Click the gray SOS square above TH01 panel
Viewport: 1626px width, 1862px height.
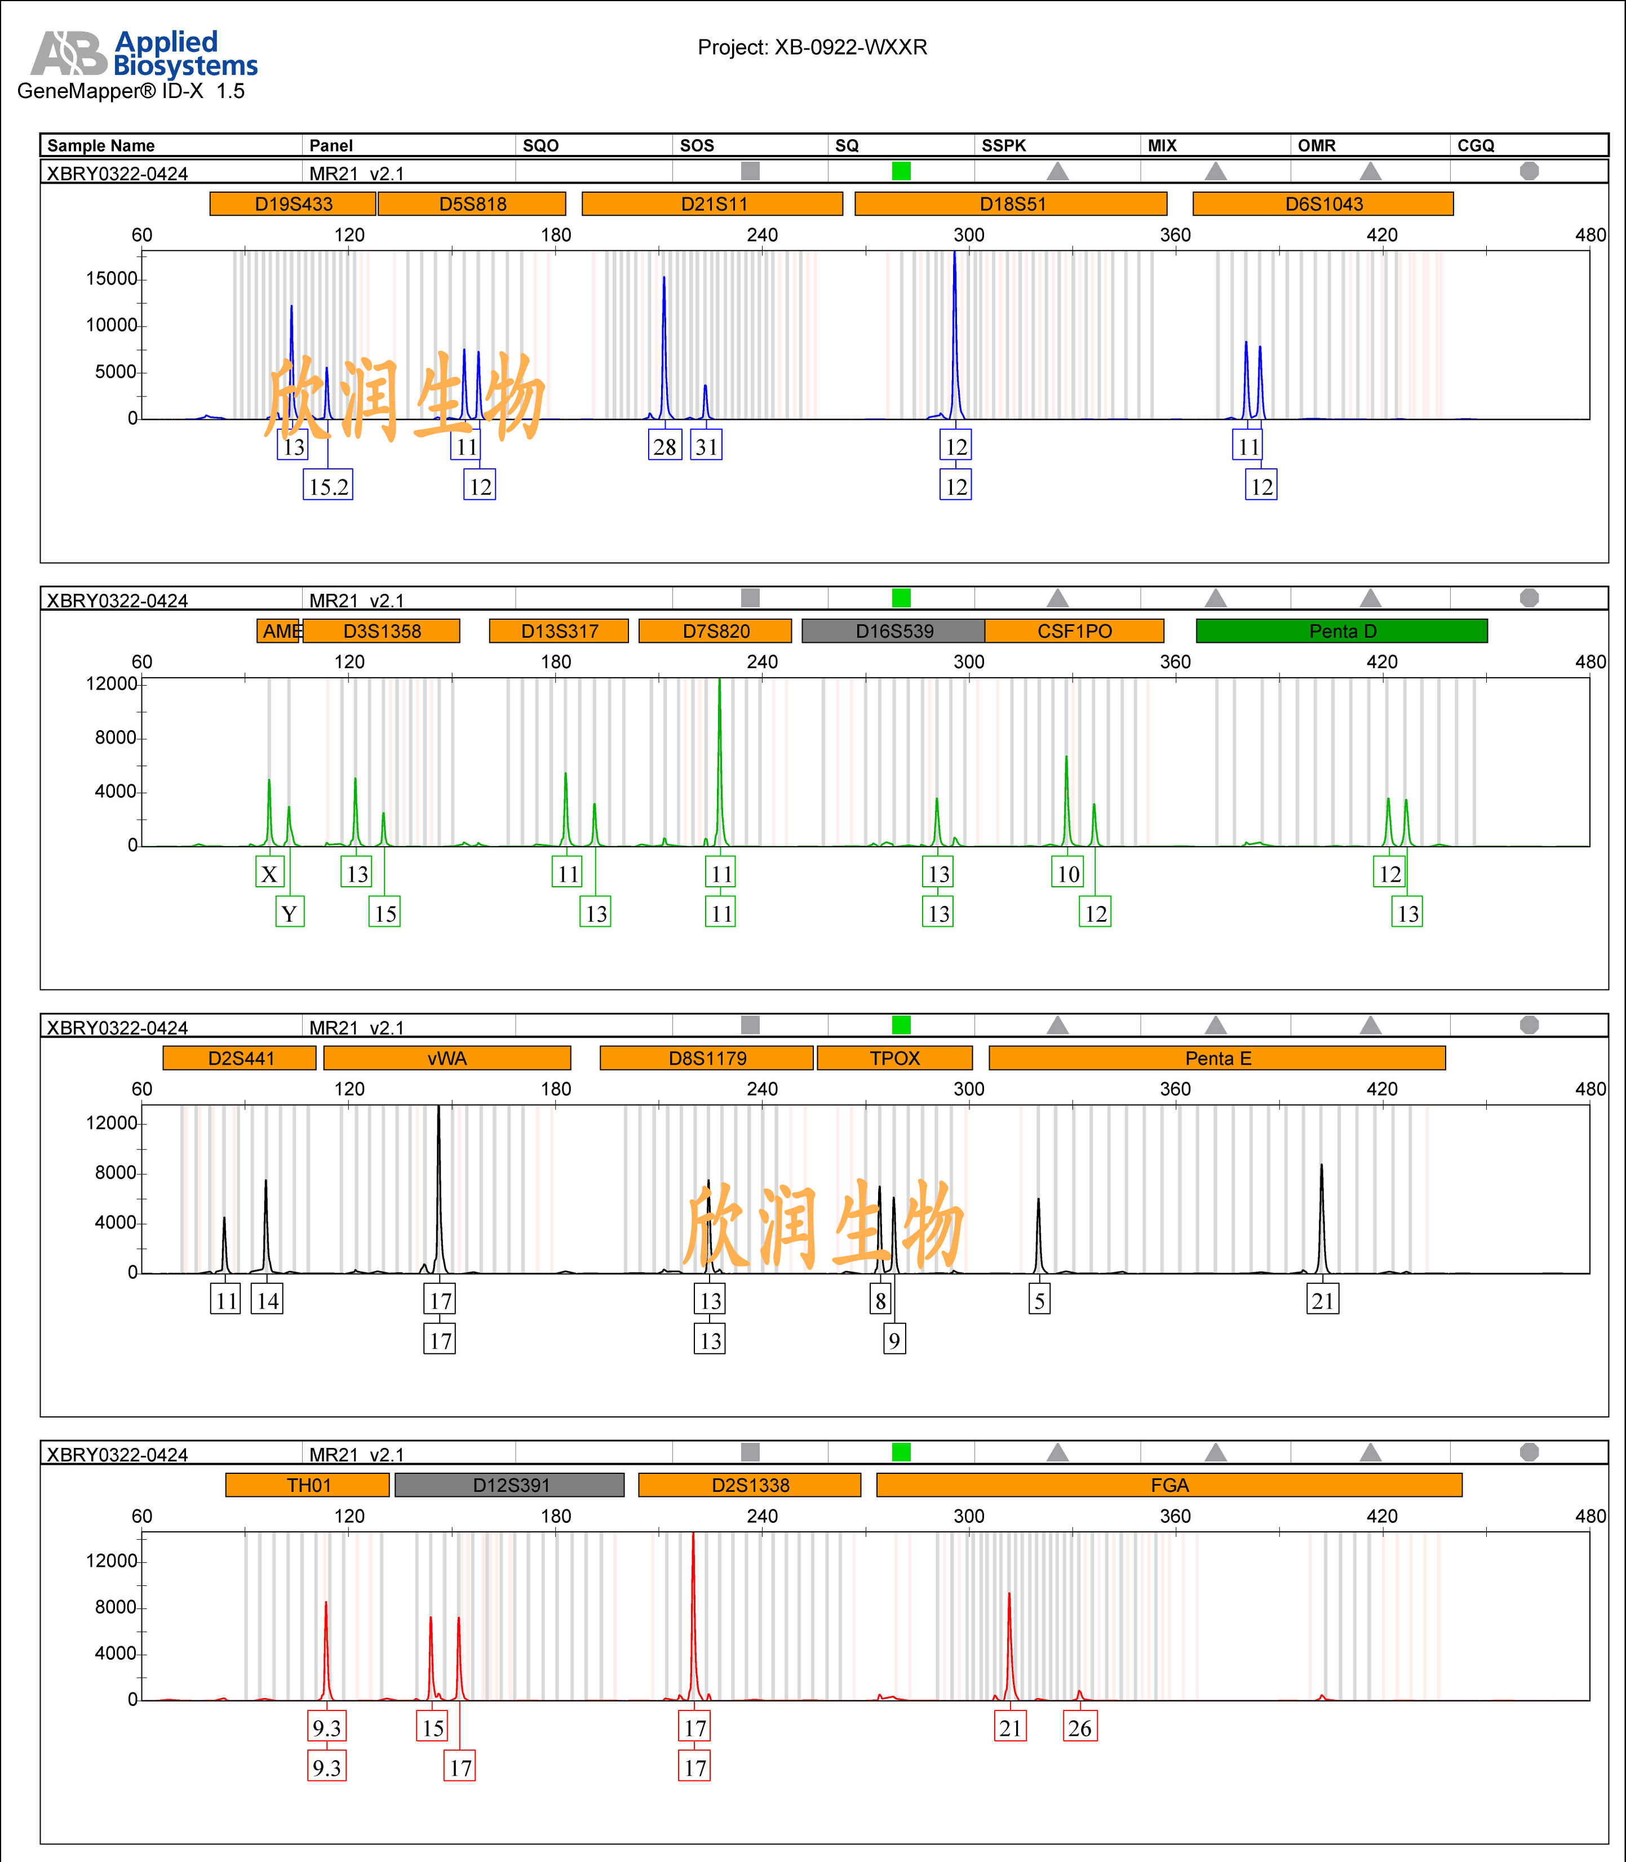(x=750, y=1452)
